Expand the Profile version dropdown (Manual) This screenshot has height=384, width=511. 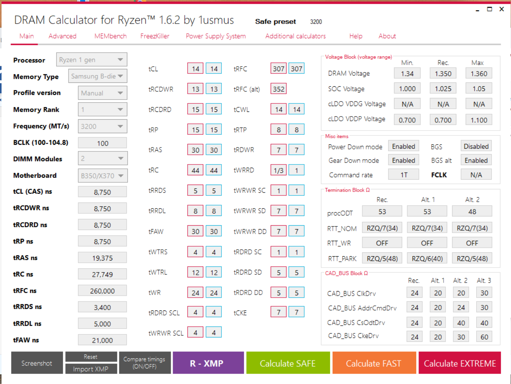click(103, 93)
